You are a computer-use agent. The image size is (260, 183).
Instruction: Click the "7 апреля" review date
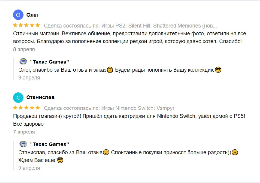pos(24,132)
